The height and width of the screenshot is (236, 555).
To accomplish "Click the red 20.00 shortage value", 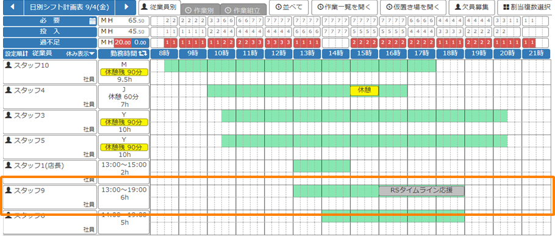I will click(123, 43).
